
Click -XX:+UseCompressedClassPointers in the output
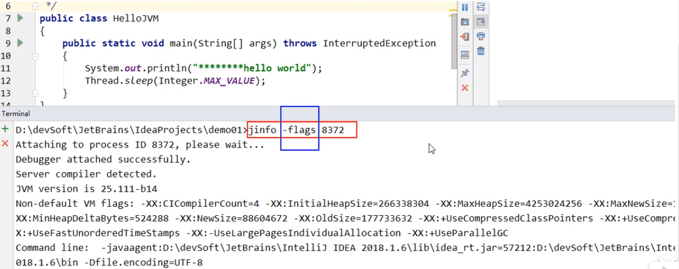(507, 219)
